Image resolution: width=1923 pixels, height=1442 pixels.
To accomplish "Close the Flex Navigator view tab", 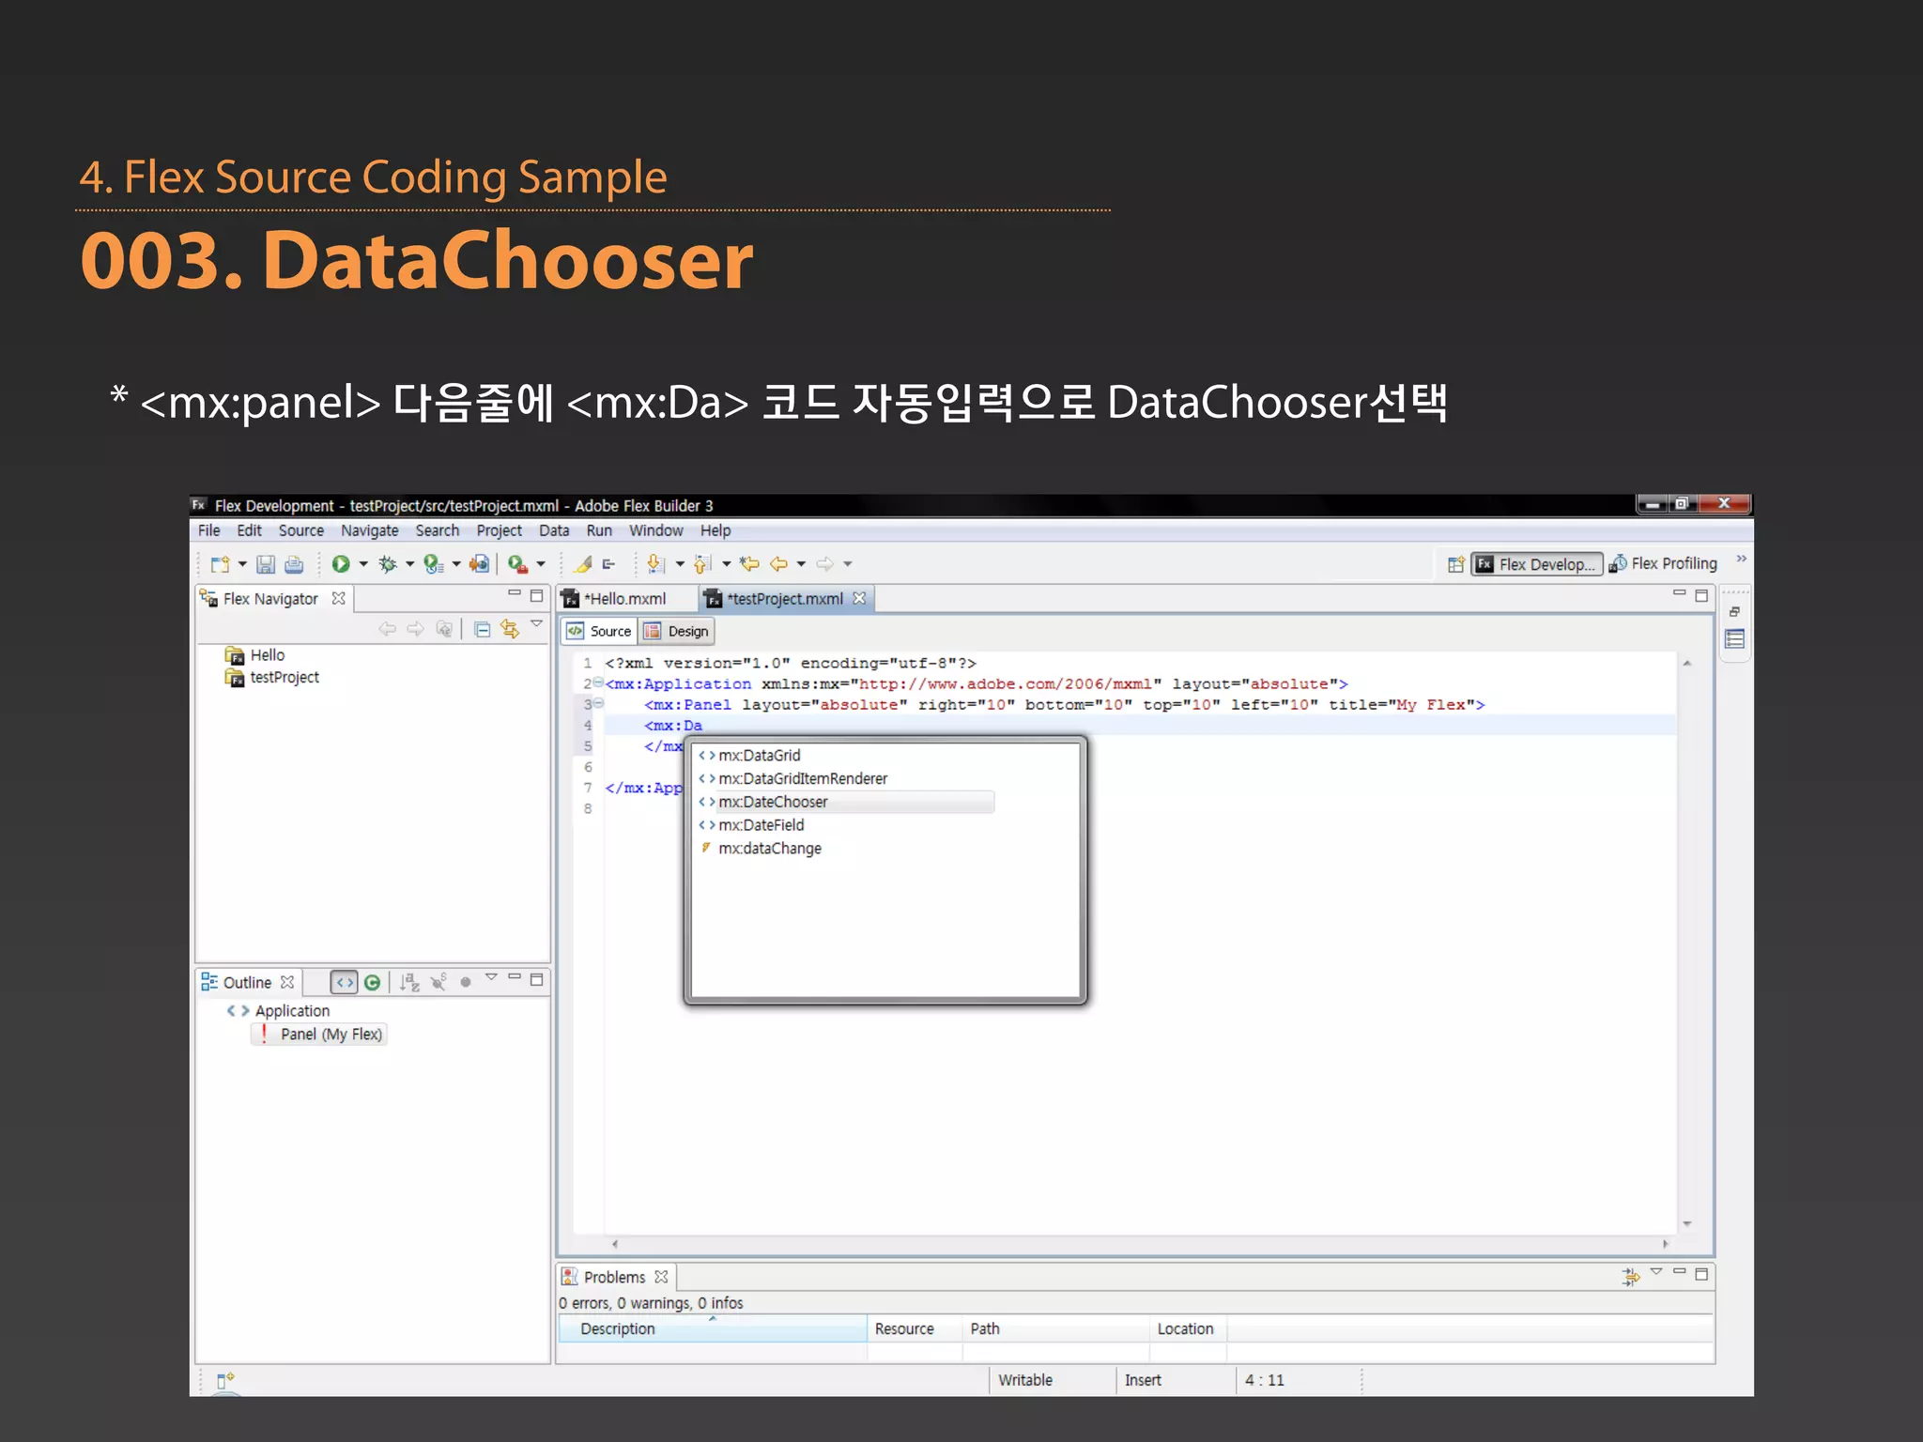I will coord(339,599).
